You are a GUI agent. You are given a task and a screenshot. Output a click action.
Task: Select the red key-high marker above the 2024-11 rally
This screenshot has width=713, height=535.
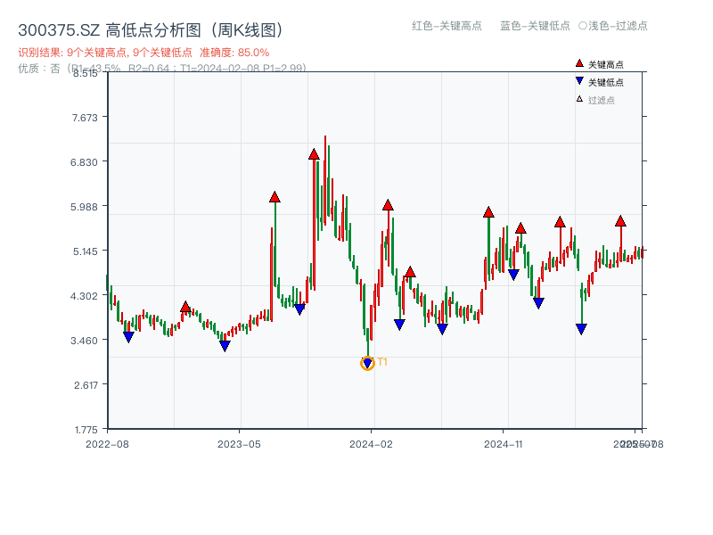pyautogui.click(x=488, y=212)
